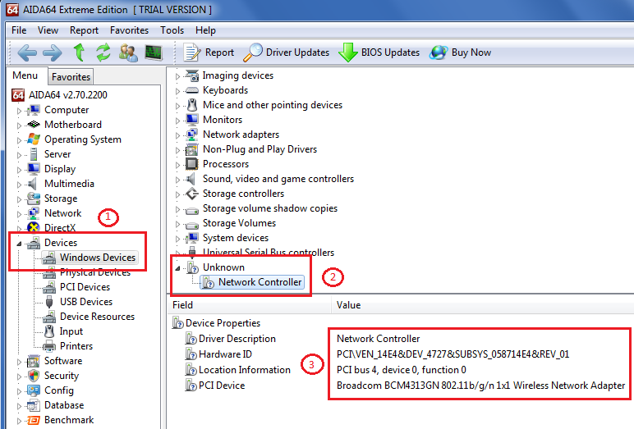The height and width of the screenshot is (429, 634).
Task: Select the Display monitor icon in tree
Action: tap(34, 169)
